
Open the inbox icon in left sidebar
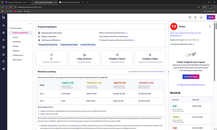[x=4, y=47]
